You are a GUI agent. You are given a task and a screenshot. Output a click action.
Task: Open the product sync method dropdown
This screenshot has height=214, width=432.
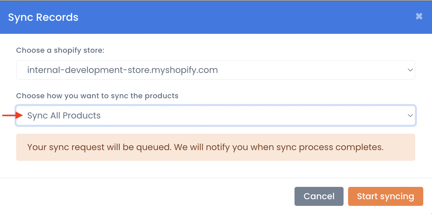215,115
